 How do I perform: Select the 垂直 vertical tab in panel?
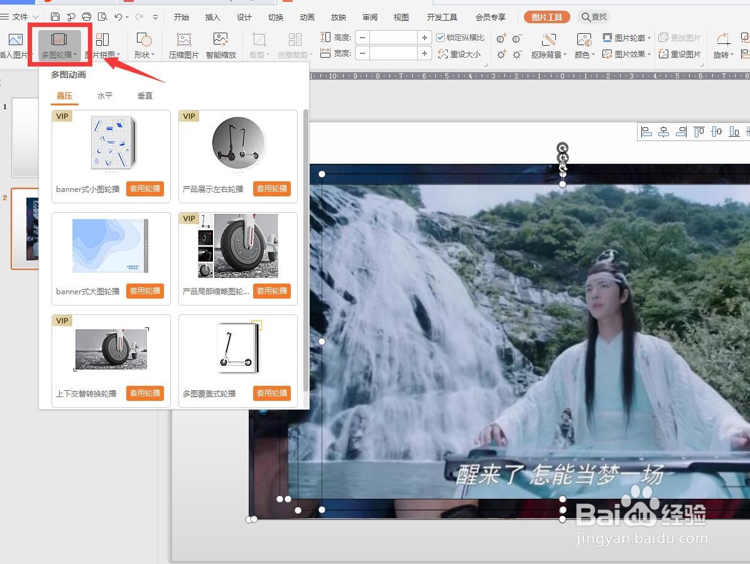tap(145, 95)
